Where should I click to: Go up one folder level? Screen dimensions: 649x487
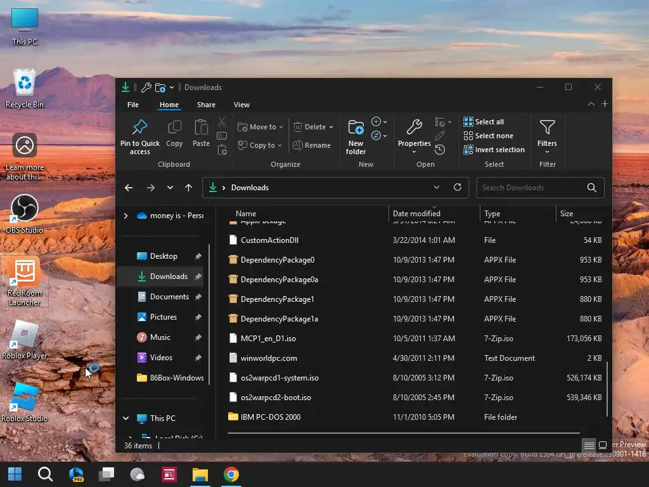tap(189, 188)
